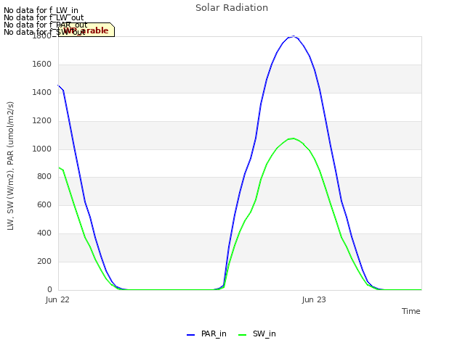Click the SW_in curve peak near 1080

coord(294,138)
